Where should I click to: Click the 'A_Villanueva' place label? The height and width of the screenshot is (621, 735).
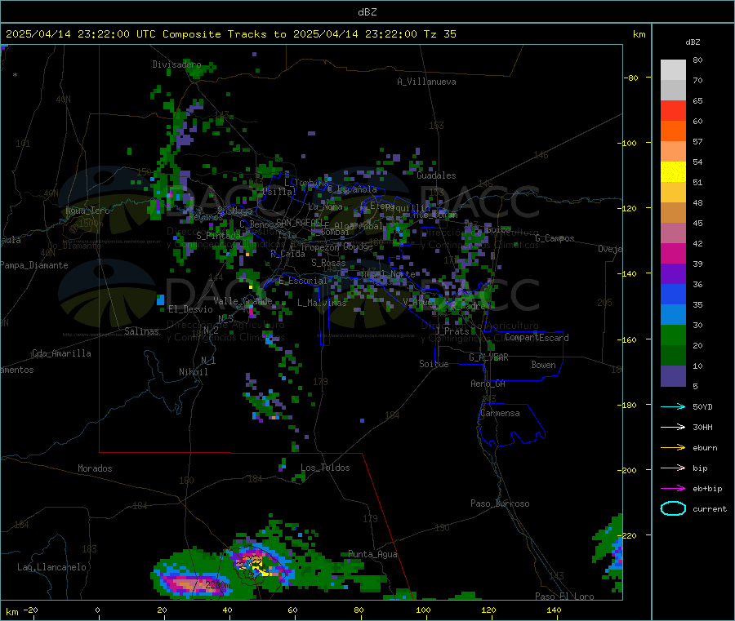pos(426,82)
